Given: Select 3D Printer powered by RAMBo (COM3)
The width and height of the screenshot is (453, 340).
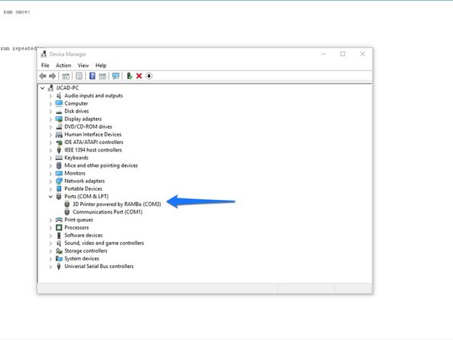Looking at the screenshot, I should (x=117, y=204).
